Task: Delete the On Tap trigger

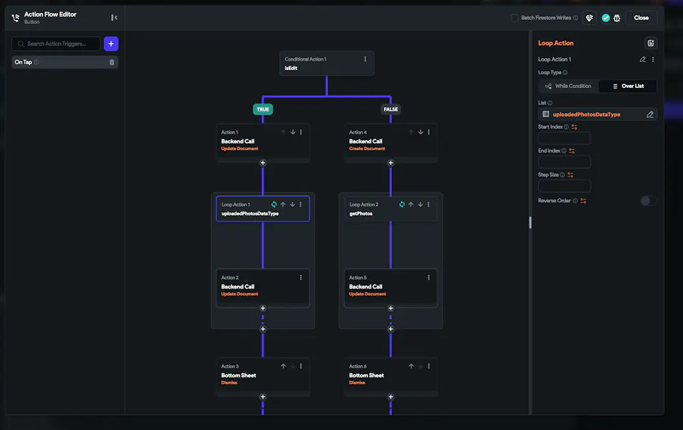Action: 112,62
